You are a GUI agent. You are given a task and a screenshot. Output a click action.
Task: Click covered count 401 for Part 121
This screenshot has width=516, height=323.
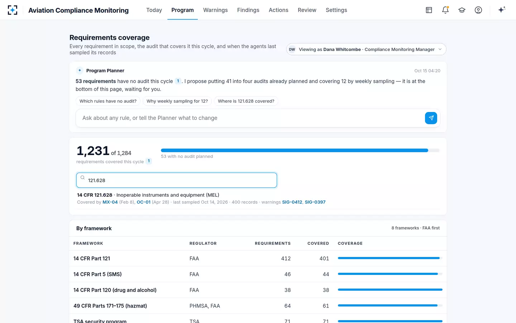coord(324,258)
